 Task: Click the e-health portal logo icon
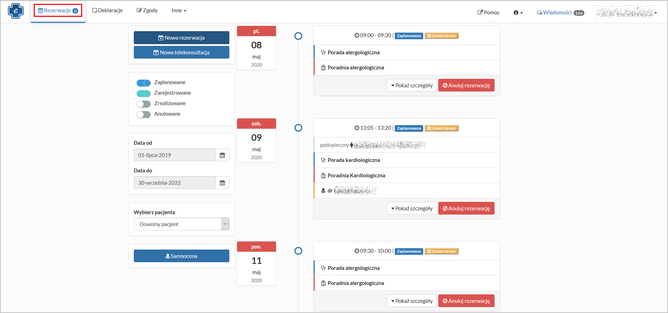[16, 11]
